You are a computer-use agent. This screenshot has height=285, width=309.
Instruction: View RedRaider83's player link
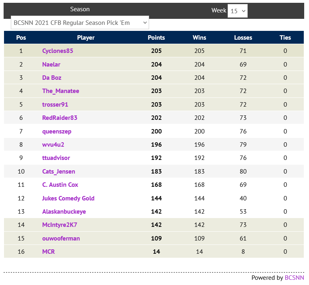pos(60,118)
